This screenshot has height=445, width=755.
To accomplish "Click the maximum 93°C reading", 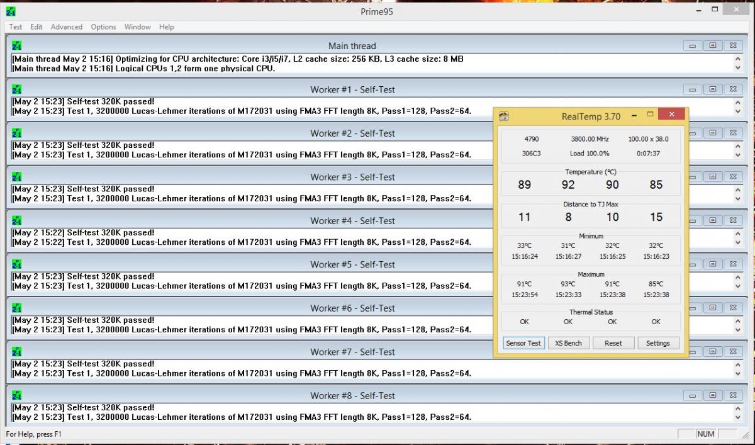I will pyautogui.click(x=568, y=284).
